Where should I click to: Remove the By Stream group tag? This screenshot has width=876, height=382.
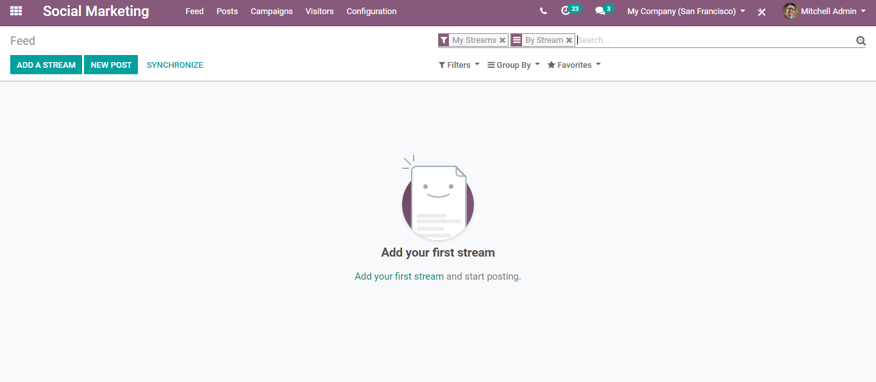pos(569,40)
